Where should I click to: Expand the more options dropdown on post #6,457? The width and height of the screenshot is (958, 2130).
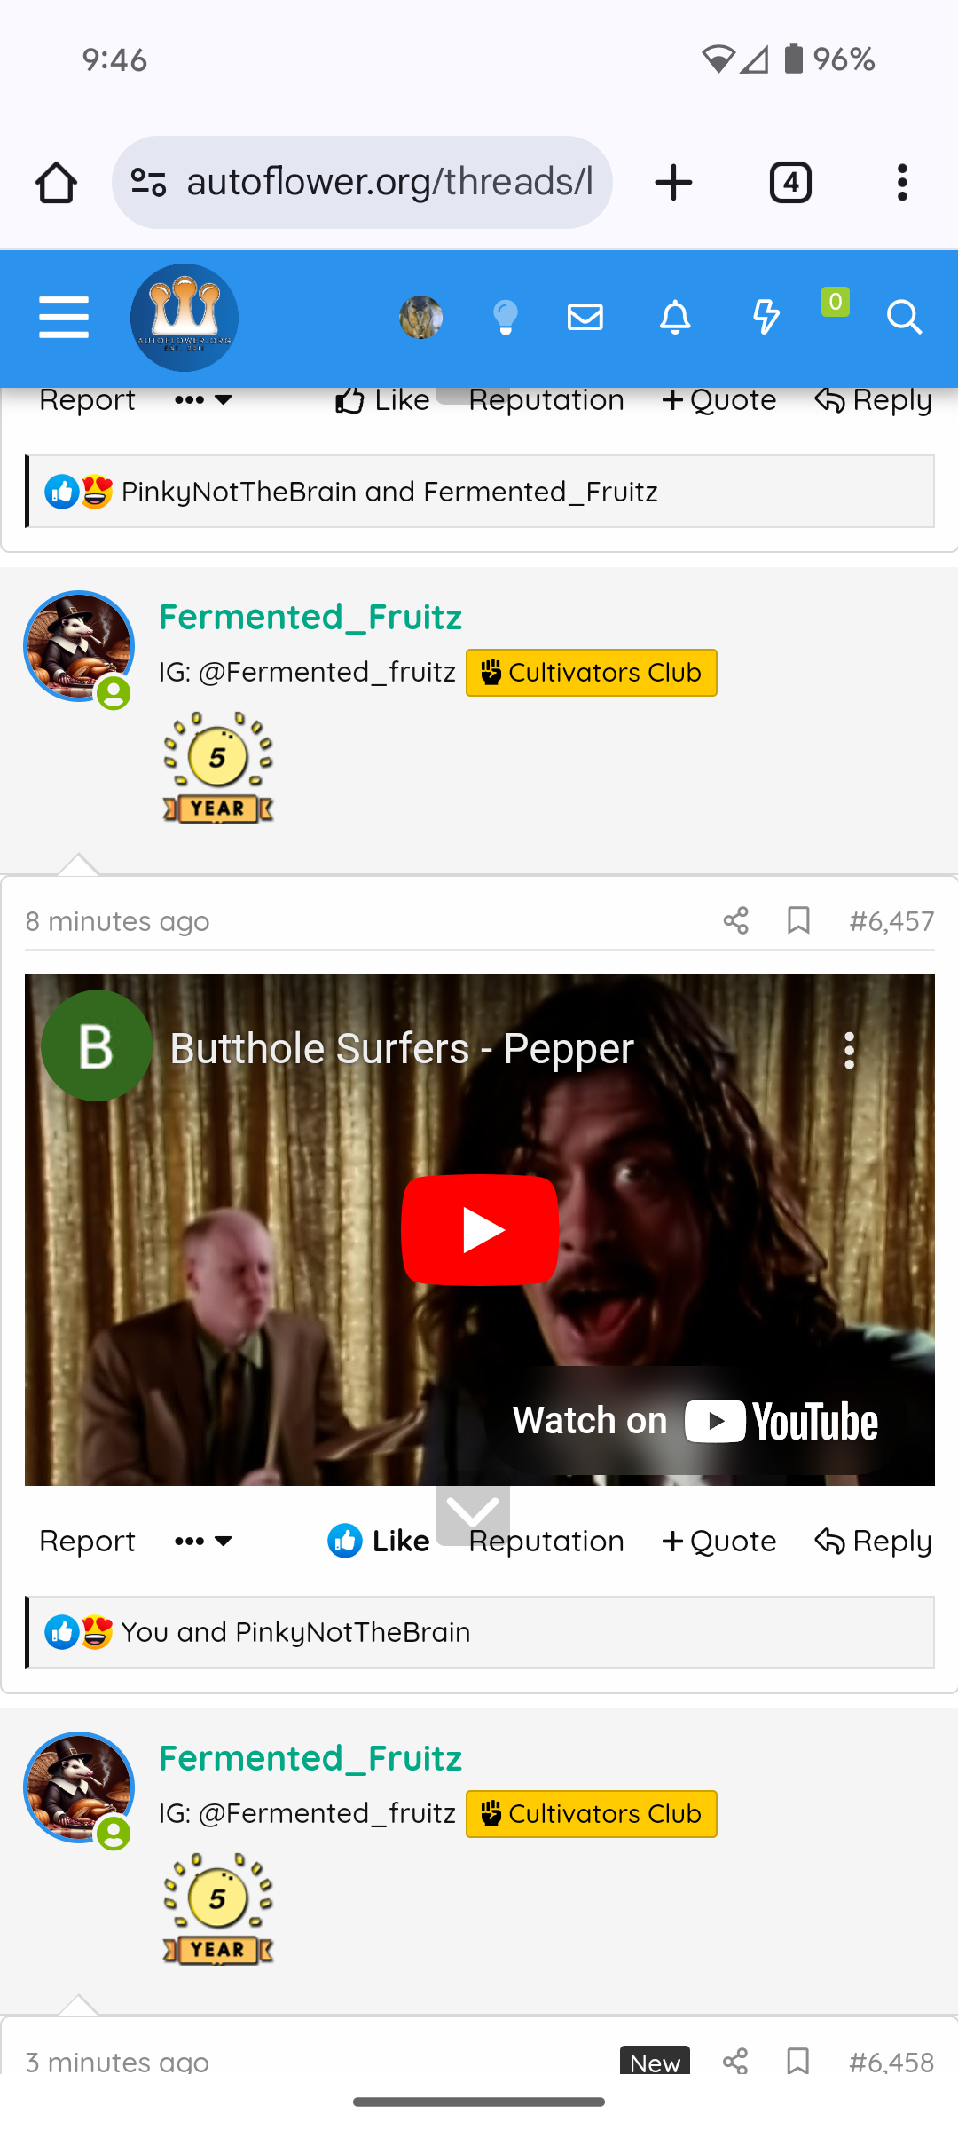click(x=203, y=1541)
